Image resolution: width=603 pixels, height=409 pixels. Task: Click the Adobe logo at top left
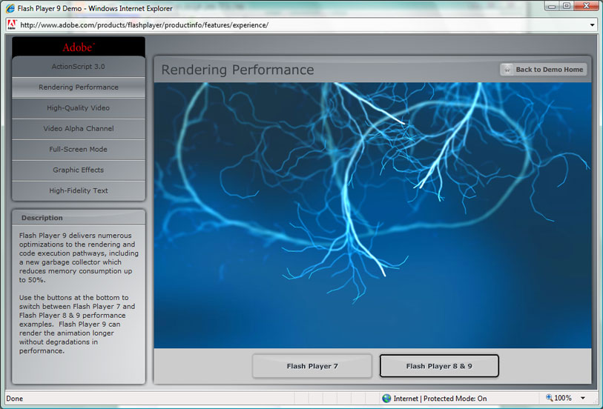pos(79,47)
